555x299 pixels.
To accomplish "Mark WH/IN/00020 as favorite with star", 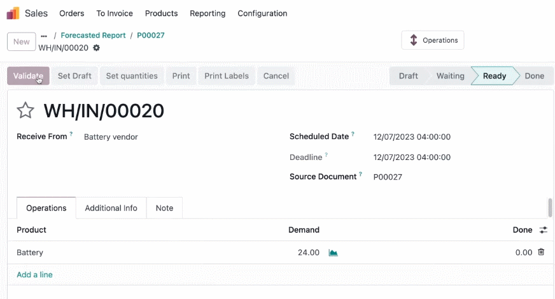I will (x=25, y=110).
